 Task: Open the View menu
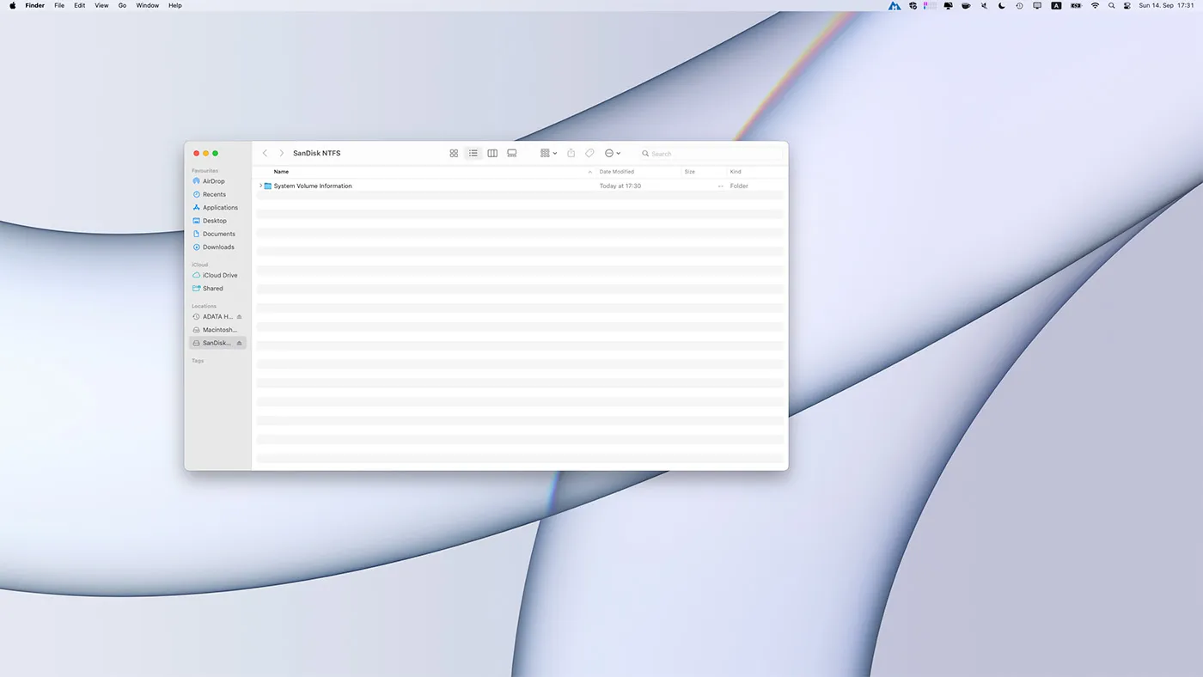tap(101, 5)
